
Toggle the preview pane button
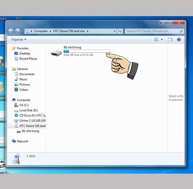coord(170,40)
